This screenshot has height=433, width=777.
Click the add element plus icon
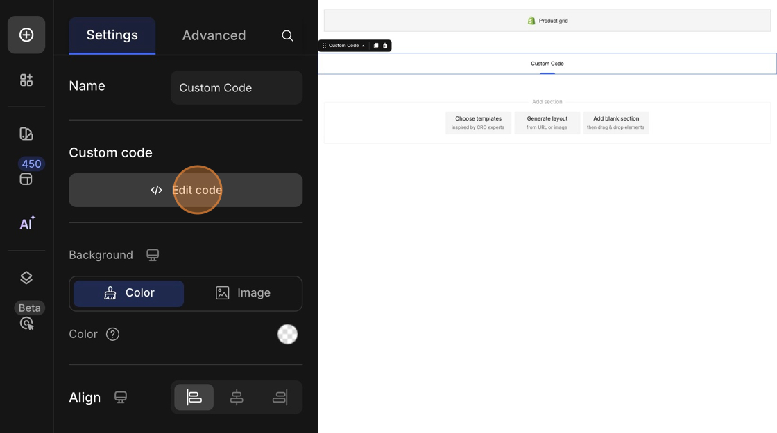tap(26, 35)
